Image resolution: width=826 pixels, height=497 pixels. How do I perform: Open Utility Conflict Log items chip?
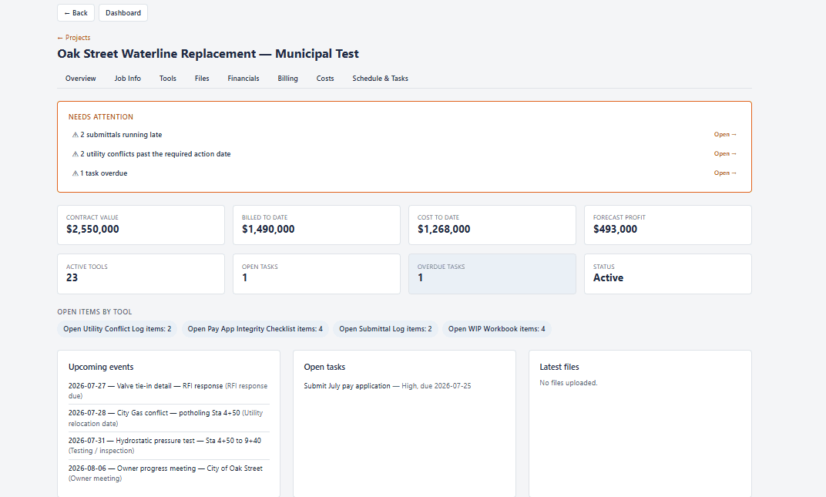(117, 329)
